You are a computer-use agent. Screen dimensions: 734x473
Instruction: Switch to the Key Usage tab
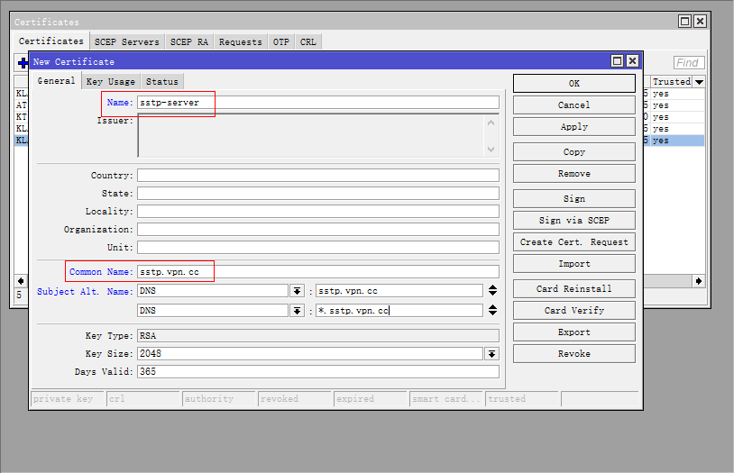pos(110,81)
